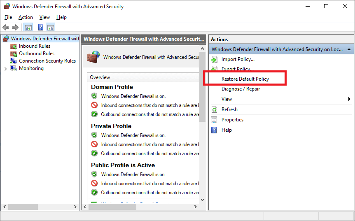Click the blue Help toolbar icon
The image size is (355, 221).
pos(40,28)
